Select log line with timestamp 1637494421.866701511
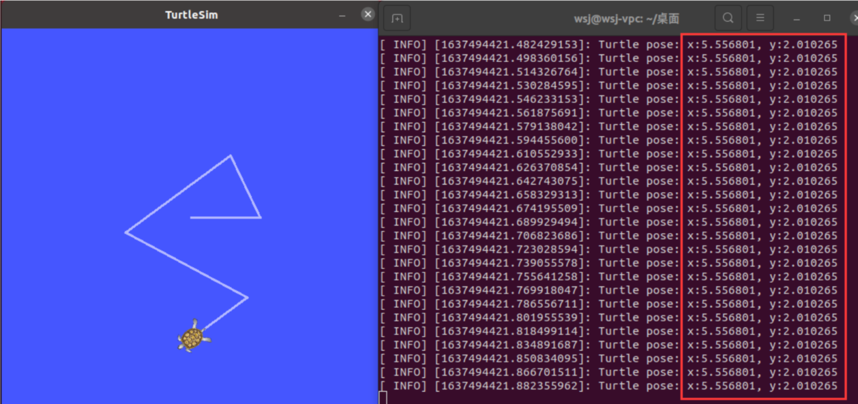858x404 pixels. 609,372
